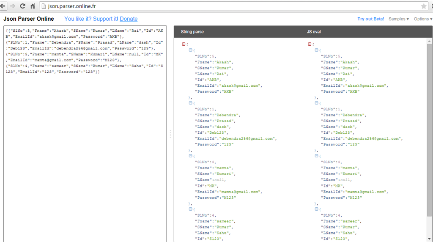This screenshot has width=433, height=242.
Task: Collapse root array in JS eval panel
Action: tap(310, 44)
